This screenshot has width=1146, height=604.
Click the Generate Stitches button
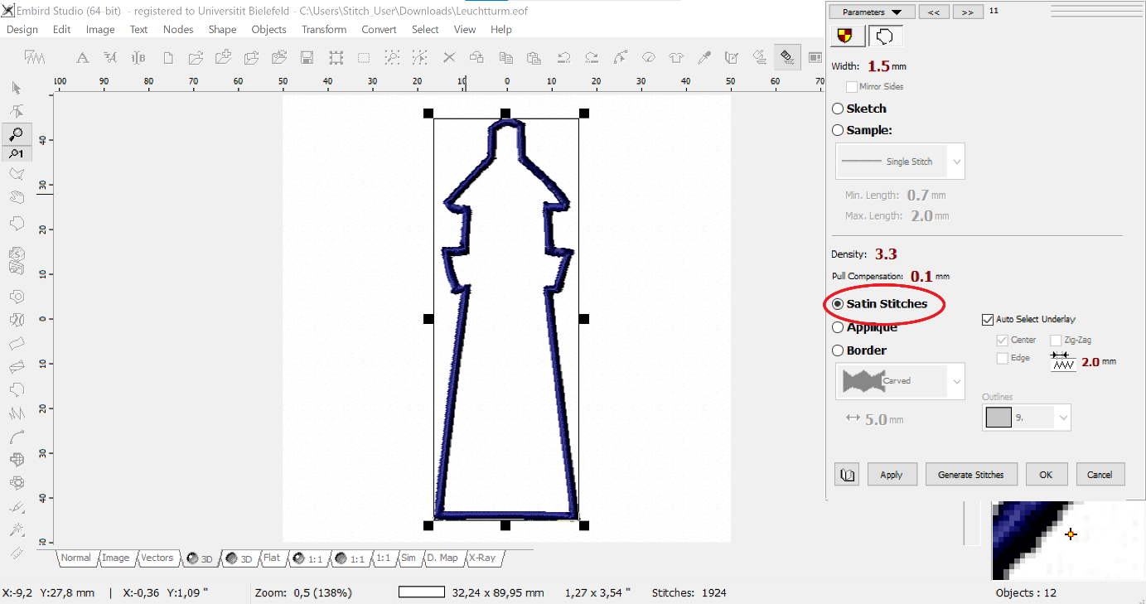click(971, 474)
